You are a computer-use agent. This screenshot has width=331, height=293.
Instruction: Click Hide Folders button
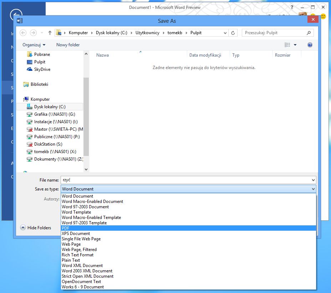click(x=36, y=228)
